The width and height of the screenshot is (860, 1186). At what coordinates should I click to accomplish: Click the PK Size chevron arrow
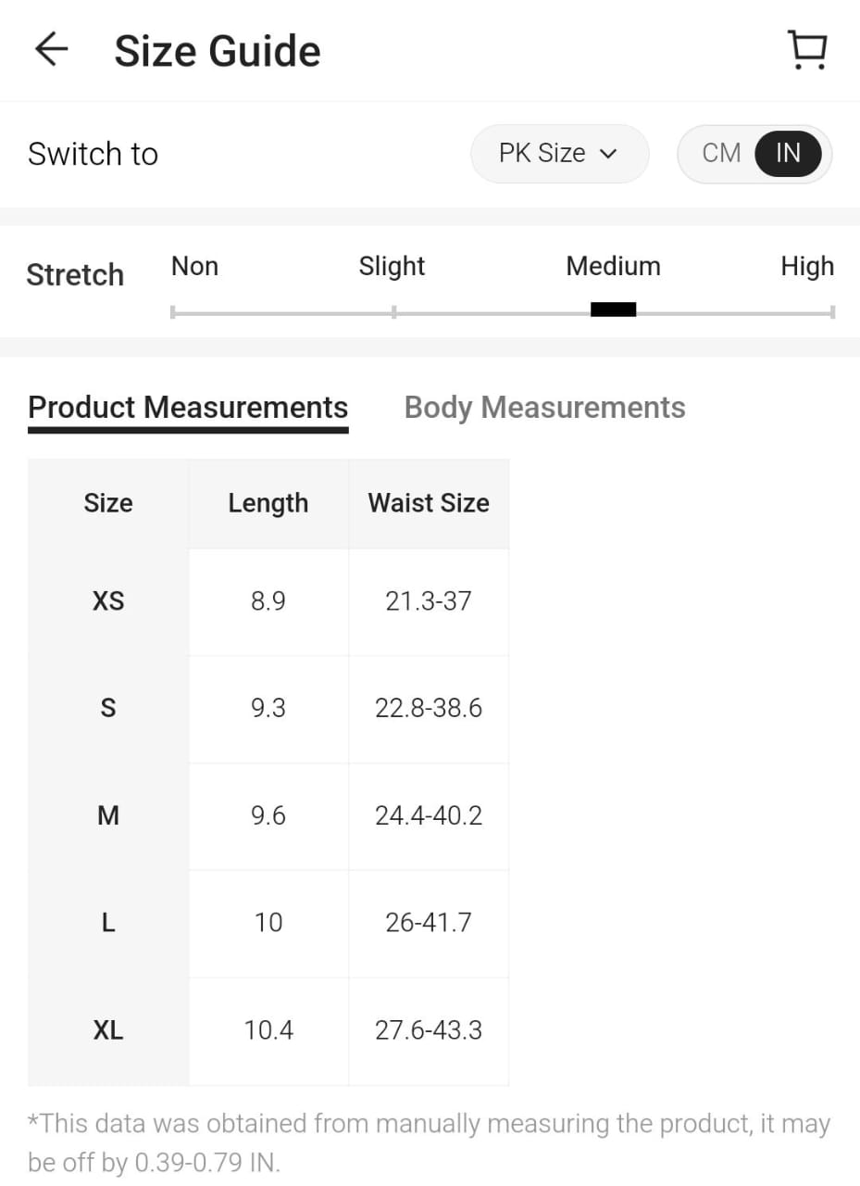coord(608,154)
